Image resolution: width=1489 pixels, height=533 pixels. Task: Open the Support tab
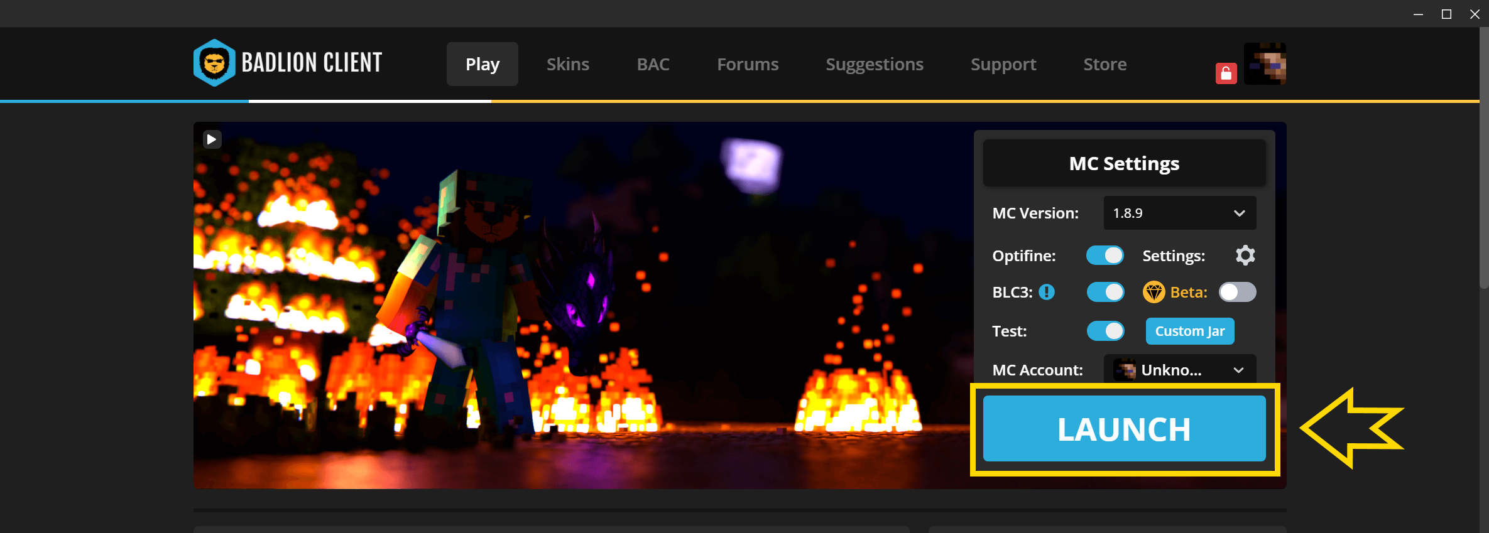click(x=1003, y=64)
